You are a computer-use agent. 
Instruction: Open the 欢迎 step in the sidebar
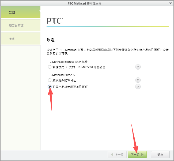[21, 12]
